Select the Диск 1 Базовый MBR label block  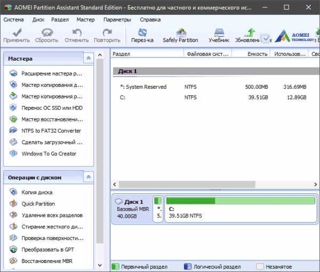132,209
